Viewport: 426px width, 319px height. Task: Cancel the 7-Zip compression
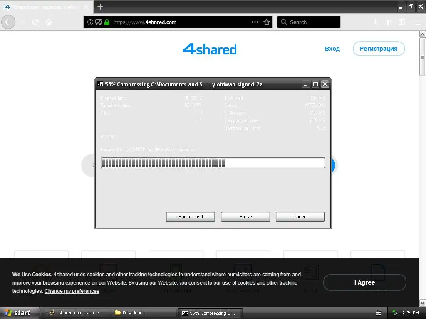tap(300, 217)
